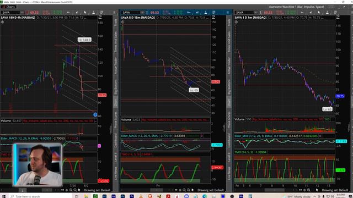Open the Times And Sales side tab beside the left chart
Screen dimensions: 353x198
(115, 42)
